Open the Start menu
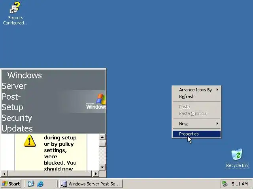Viewport: 253px width, 189px height. pos(11,183)
